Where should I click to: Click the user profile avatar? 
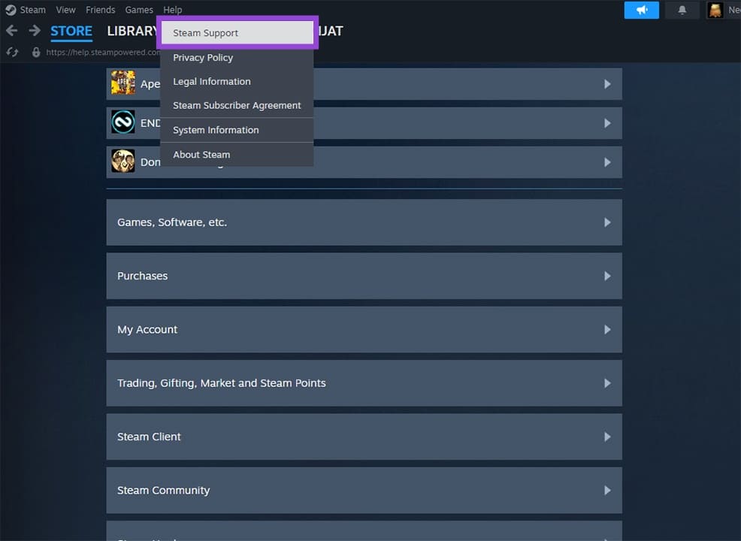(x=715, y=10)
